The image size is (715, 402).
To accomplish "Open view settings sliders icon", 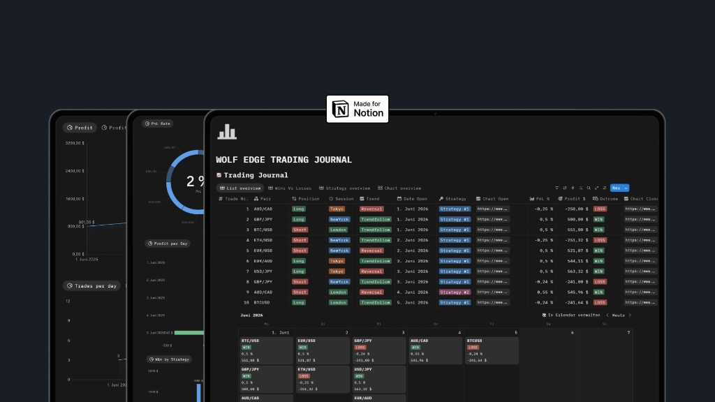I will coord(605,188).
